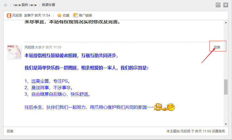The width and height of the screenshot is (232, 140).
Task: Click the line 2、莫谈网事，不涉事非。
Action: click(49, 88)
